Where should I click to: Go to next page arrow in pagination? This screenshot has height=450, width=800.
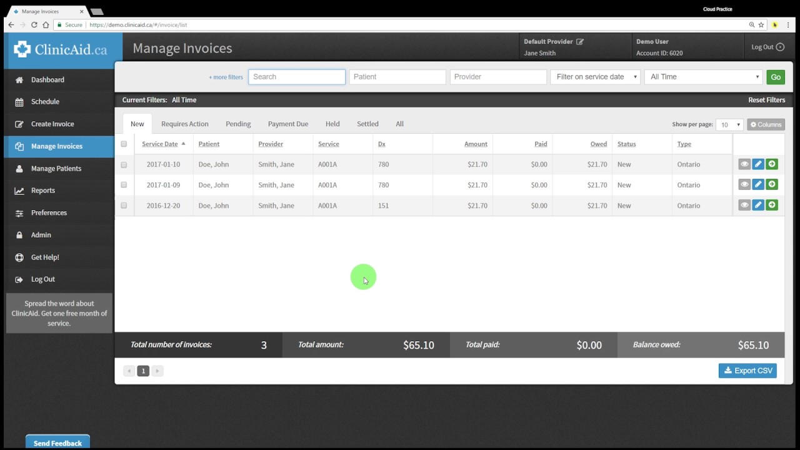(157, 371)
